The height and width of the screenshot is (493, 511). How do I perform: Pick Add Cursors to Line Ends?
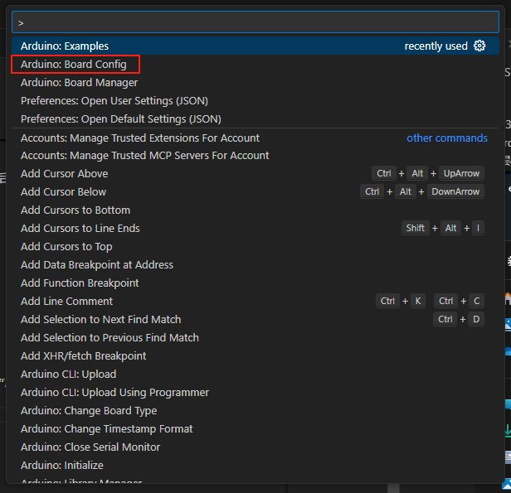(x=255, y=228)
